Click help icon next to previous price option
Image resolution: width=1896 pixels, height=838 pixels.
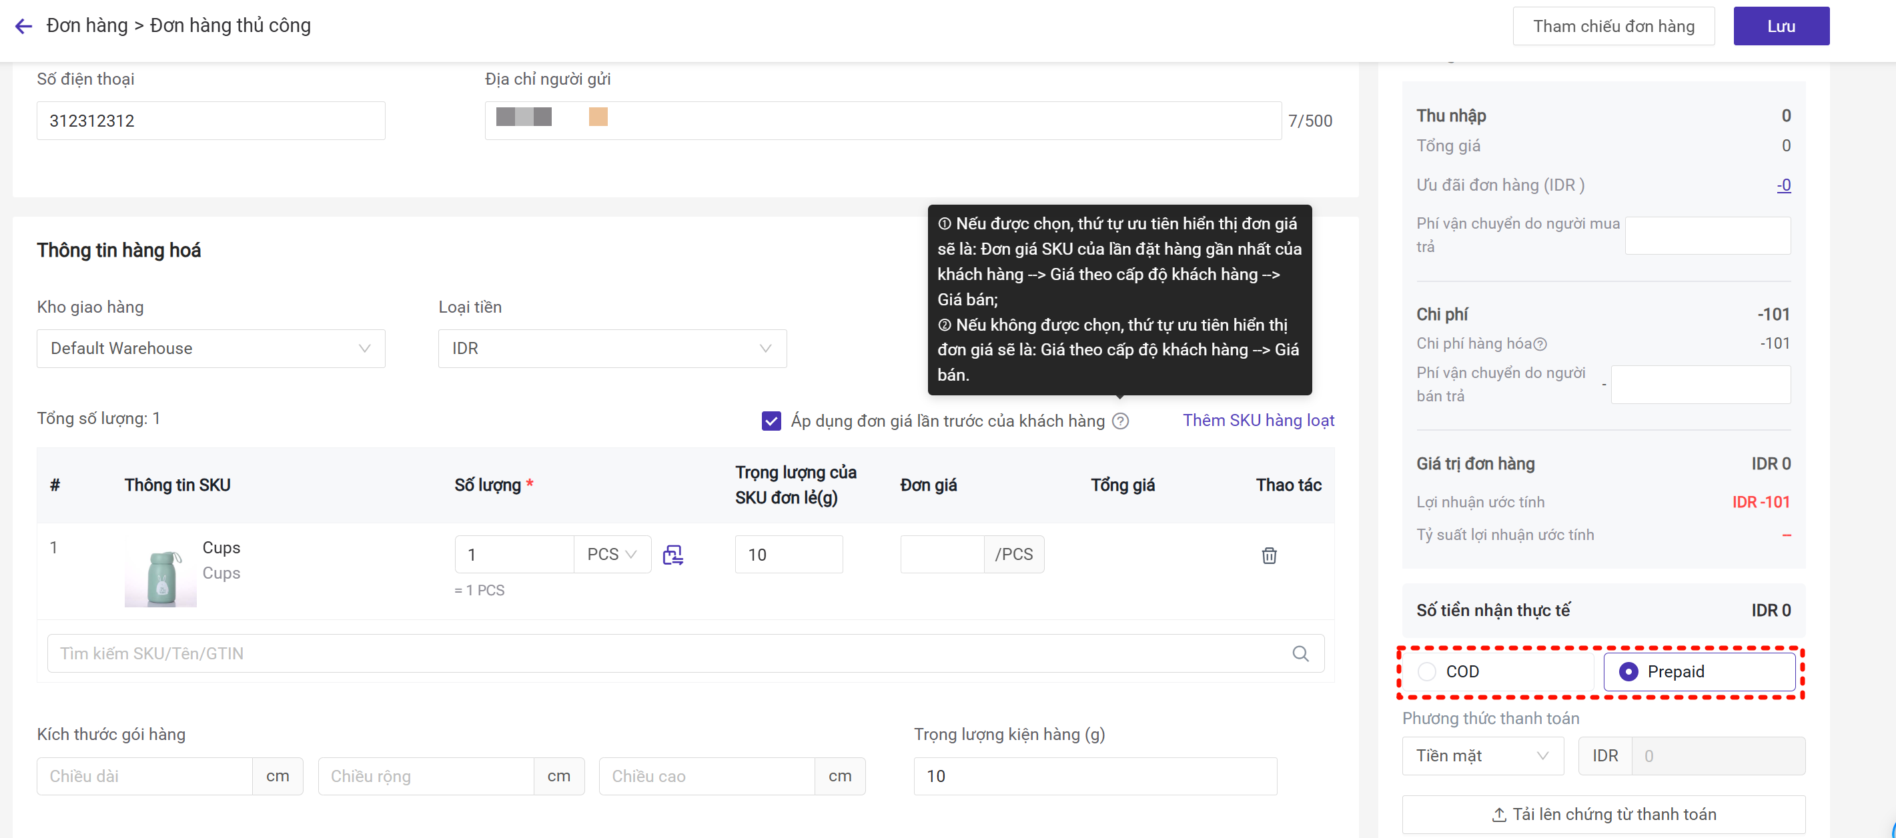(1120, 421)
